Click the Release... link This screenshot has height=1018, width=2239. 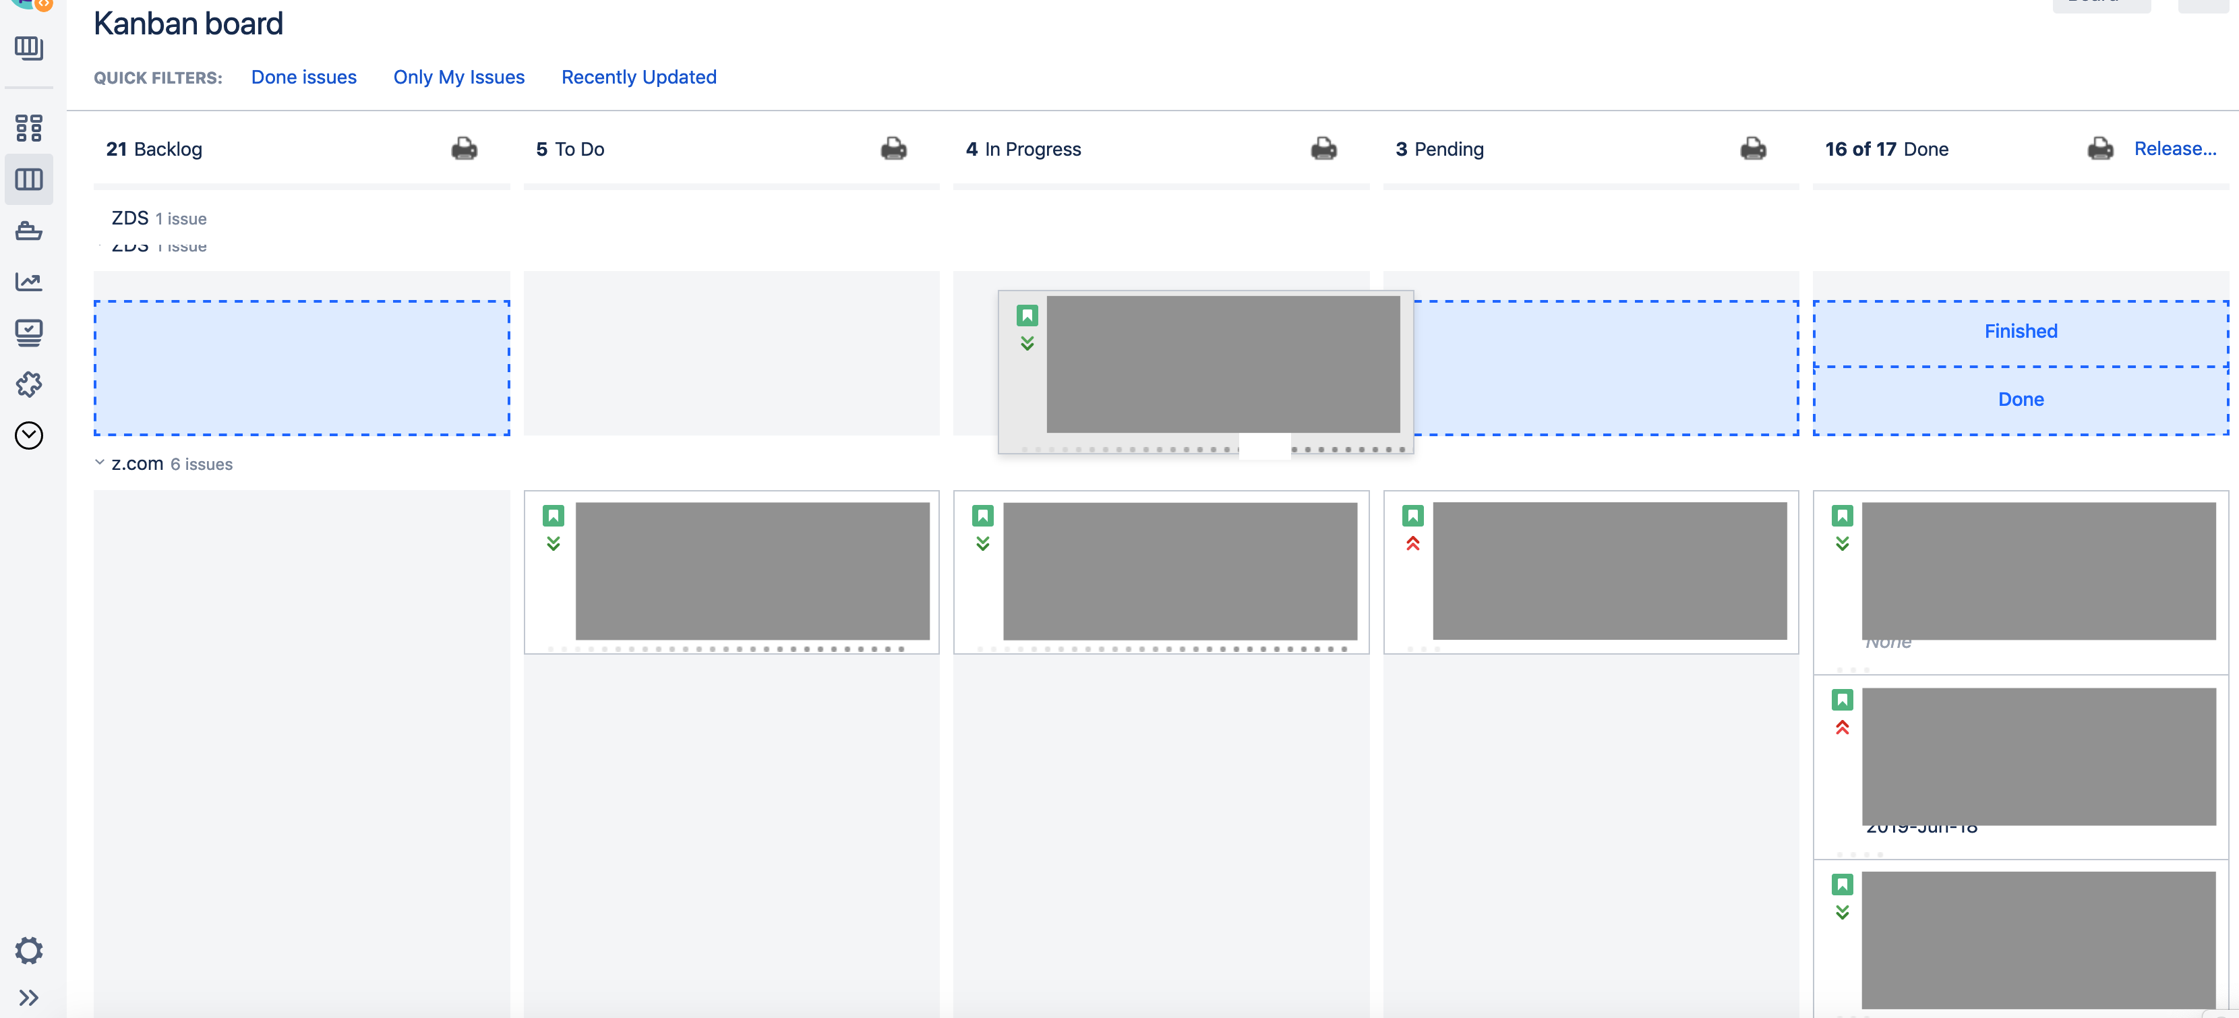click(x=2176, y=149)
